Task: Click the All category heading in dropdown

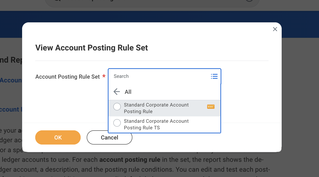Action: click(128, 92)
